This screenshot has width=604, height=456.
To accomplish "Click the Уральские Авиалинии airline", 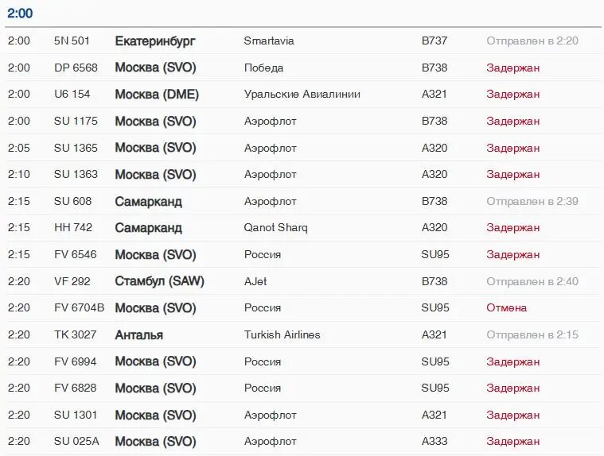I will click(x=302, y=95).
